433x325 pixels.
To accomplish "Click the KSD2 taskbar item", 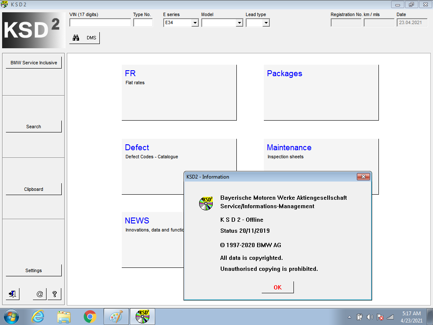I will coord(143,317).
